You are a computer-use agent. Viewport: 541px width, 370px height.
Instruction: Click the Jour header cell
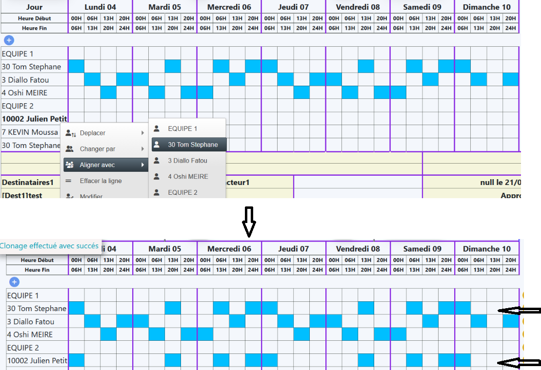pos(35,7)
